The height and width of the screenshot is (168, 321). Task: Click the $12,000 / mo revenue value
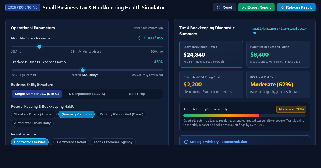point(150,38)
